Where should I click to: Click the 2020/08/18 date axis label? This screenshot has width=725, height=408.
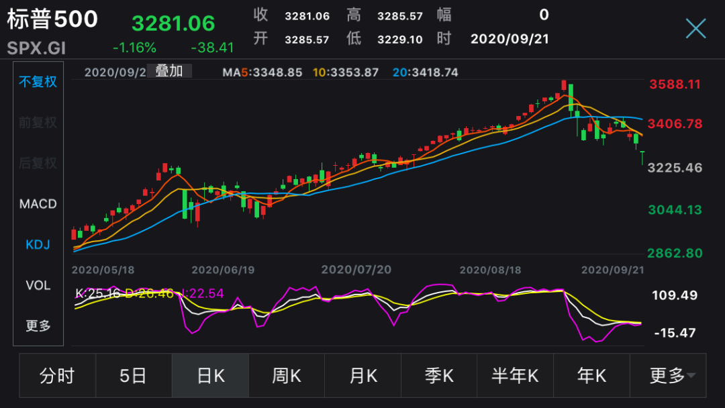click(x=490, y=270)
